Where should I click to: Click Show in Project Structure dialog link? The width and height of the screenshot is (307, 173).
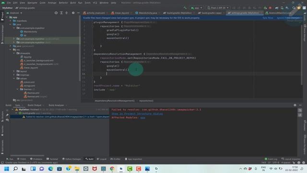point(137,113)
